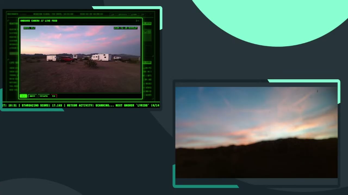Click the 2026-02-28 timestamp overlay

(x=125, y=28)
